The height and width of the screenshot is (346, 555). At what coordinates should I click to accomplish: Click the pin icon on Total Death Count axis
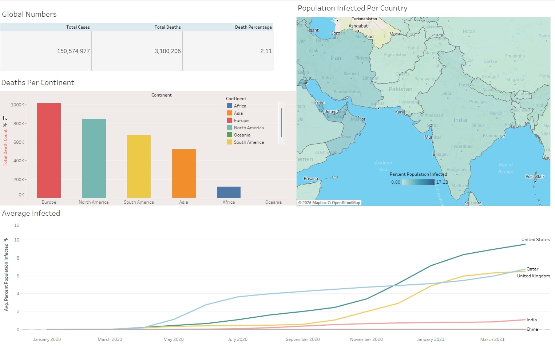click(x=5, y=125)
